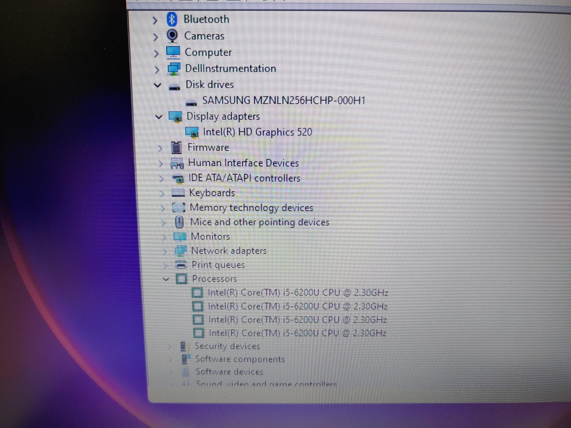Expand the Firmware category
Image resolution: width=571 pixels, height=428 pixels.
click(x=160, y=148)
